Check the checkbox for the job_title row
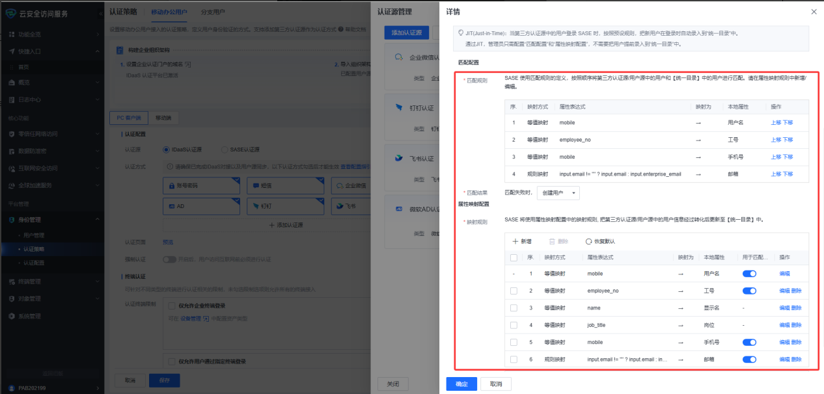The height and width of the screenshot is (394, 824). point(514,325)
